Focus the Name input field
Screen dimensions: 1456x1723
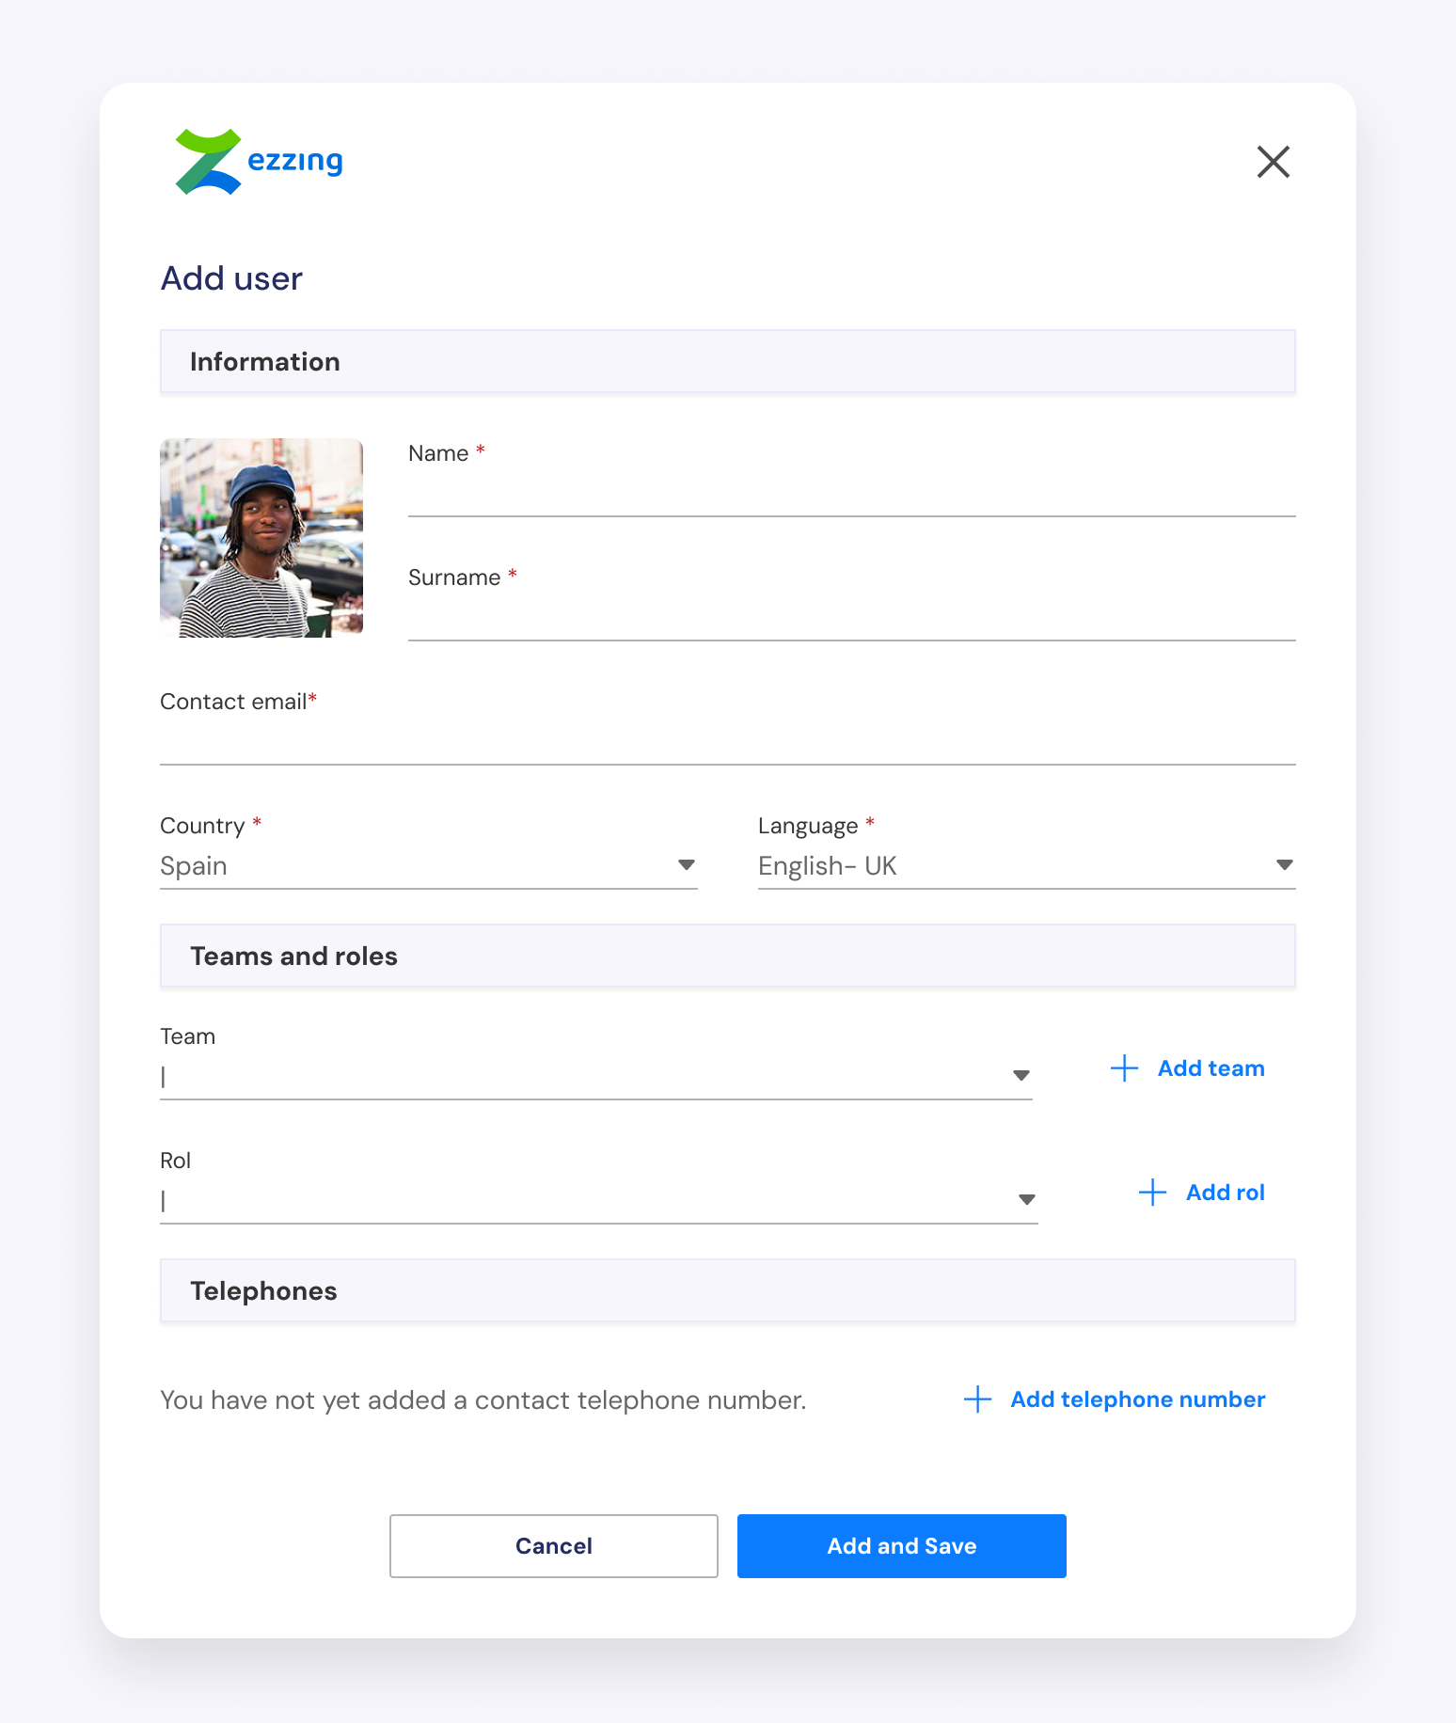851,493
